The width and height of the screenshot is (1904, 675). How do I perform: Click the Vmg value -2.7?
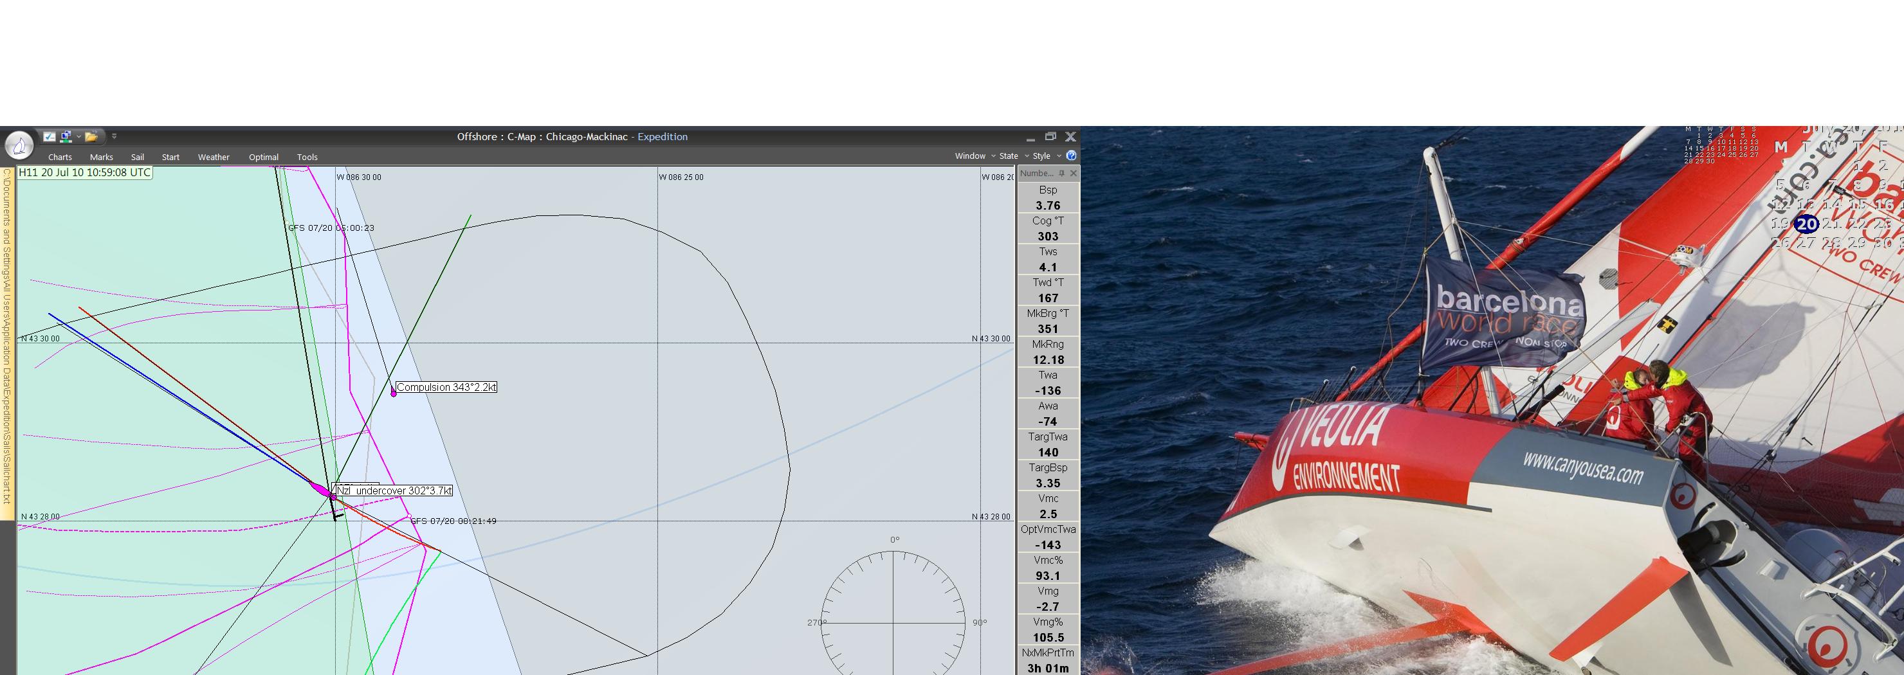click(1048, 607)
